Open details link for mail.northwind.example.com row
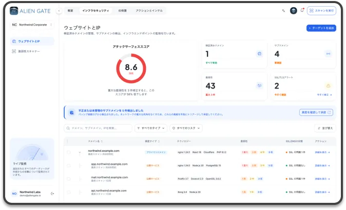 tap(322, 179)
